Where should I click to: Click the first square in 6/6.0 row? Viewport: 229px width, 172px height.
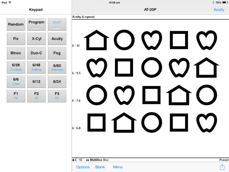coord(96,122)
